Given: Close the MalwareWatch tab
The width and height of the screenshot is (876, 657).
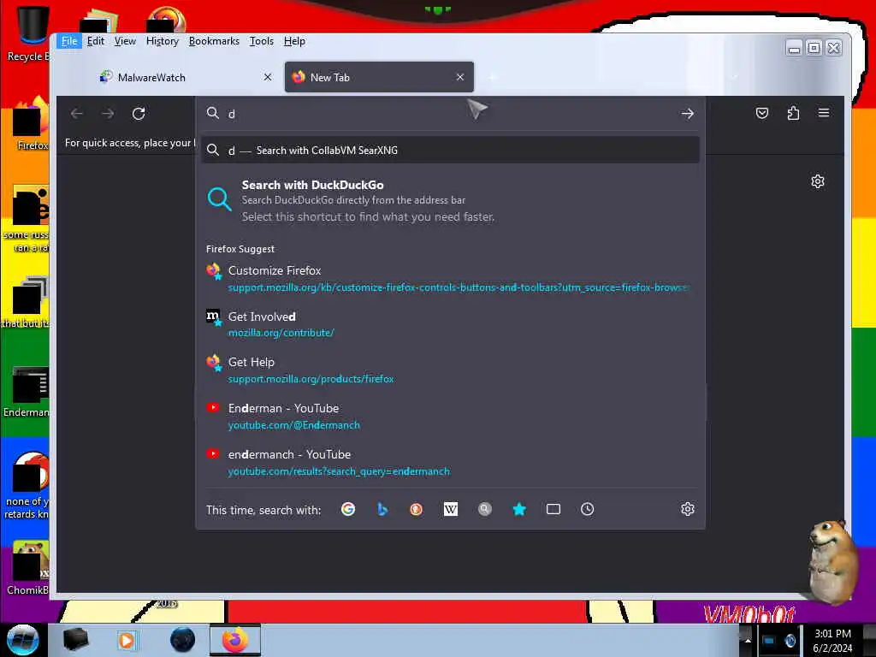Looking at the screenshot, I should (x=268, y=77).
